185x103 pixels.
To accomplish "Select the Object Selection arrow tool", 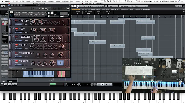I will coord(77,6).
